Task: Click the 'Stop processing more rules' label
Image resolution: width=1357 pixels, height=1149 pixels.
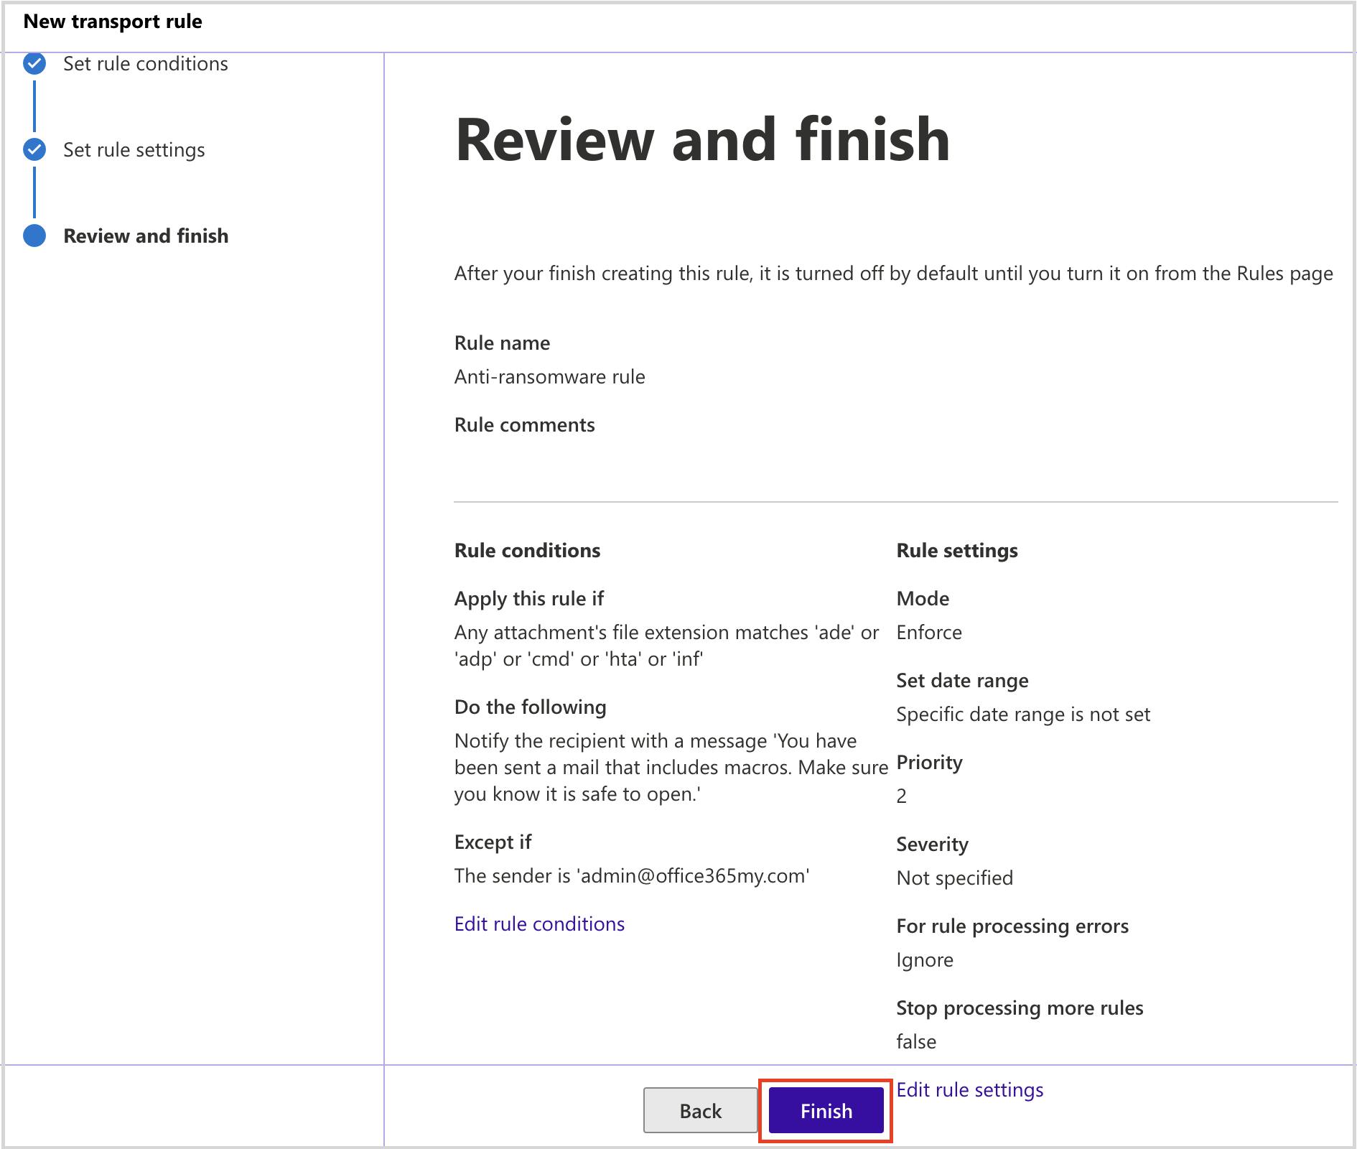Action: (x=1020, y=1008)
